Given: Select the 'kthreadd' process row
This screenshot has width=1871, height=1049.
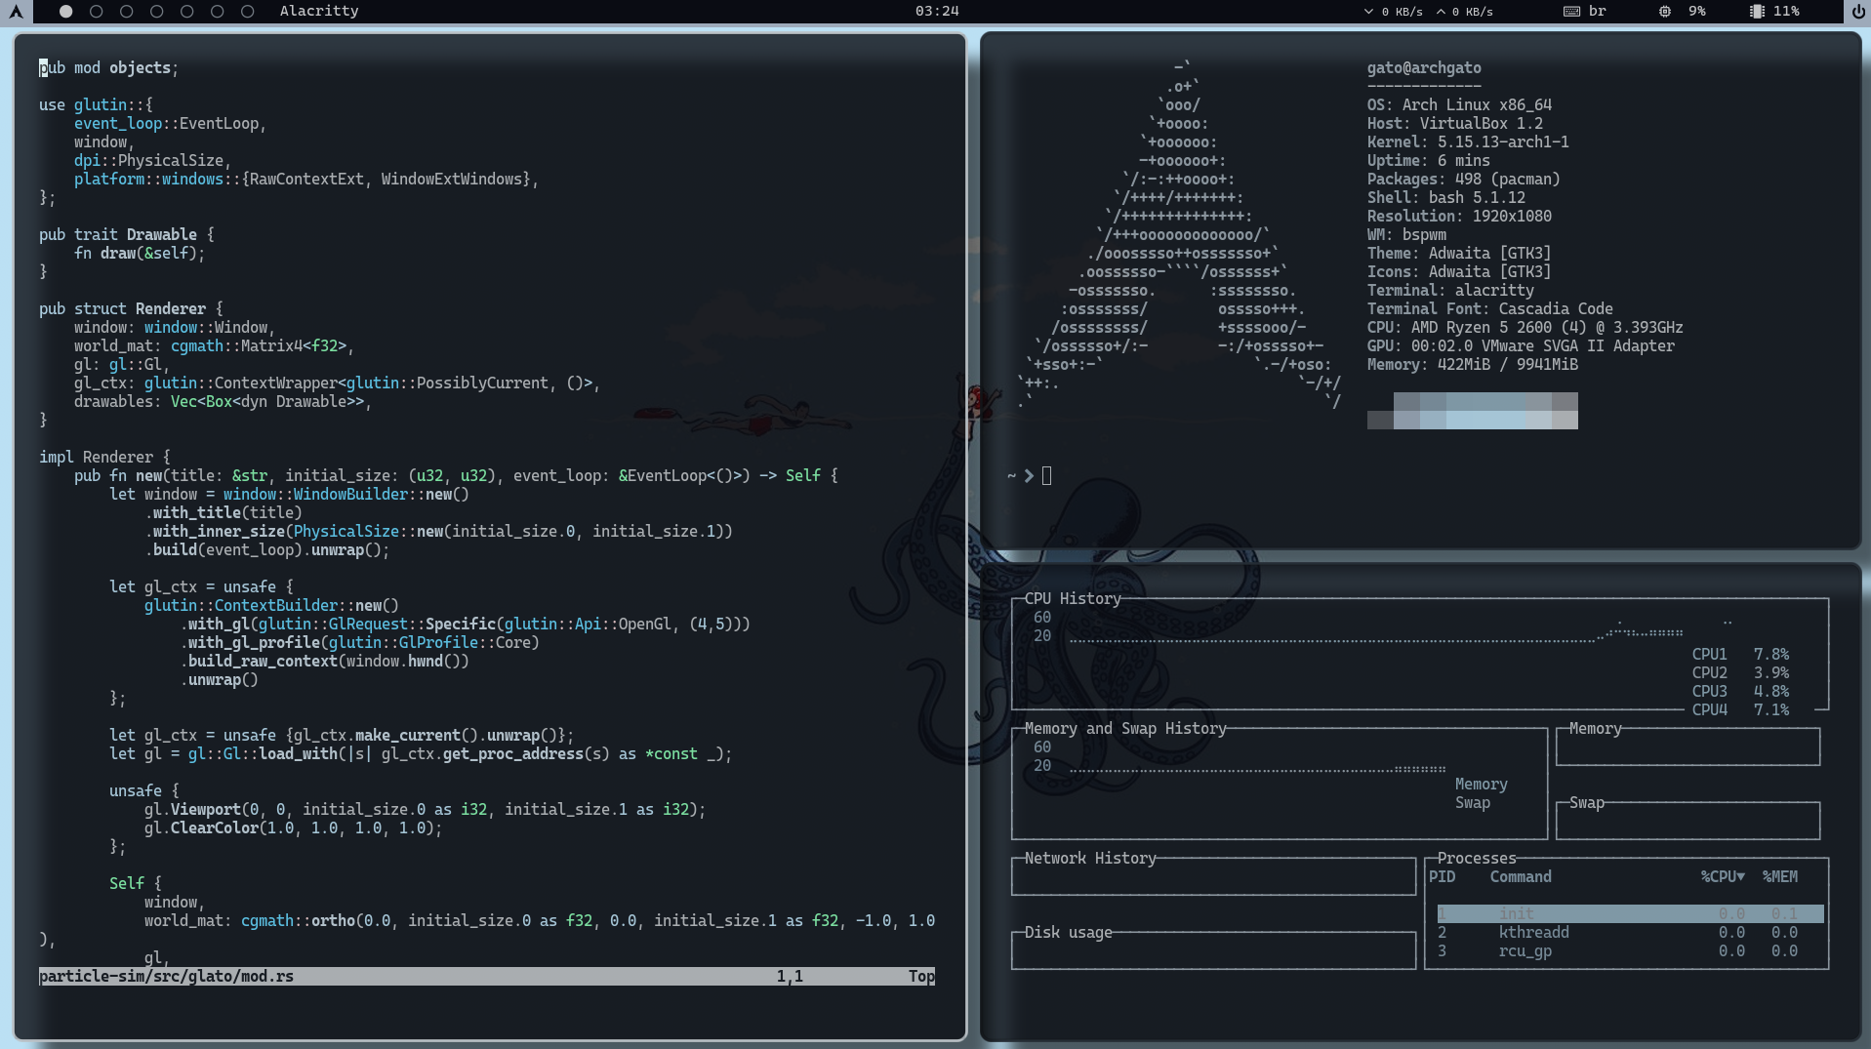Looking at the screenshot, I should click(1630, 932).
